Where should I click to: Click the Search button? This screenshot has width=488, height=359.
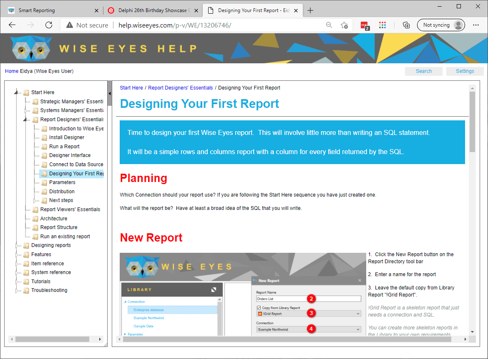[x=424, y=71]
